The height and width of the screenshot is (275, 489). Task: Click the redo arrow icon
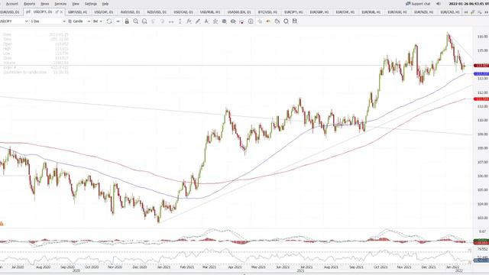click(x=162, y=21)
